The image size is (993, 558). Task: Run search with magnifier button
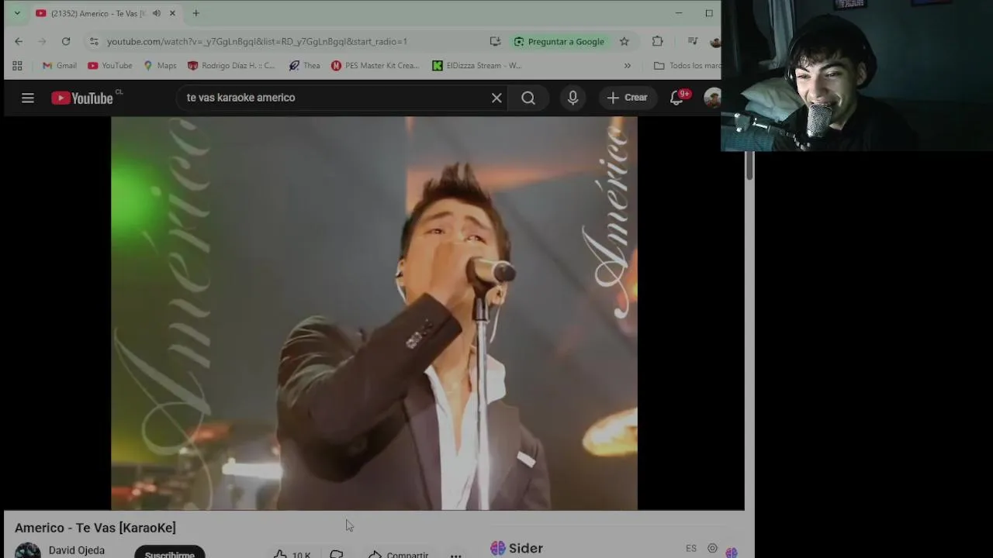[528, 98]
